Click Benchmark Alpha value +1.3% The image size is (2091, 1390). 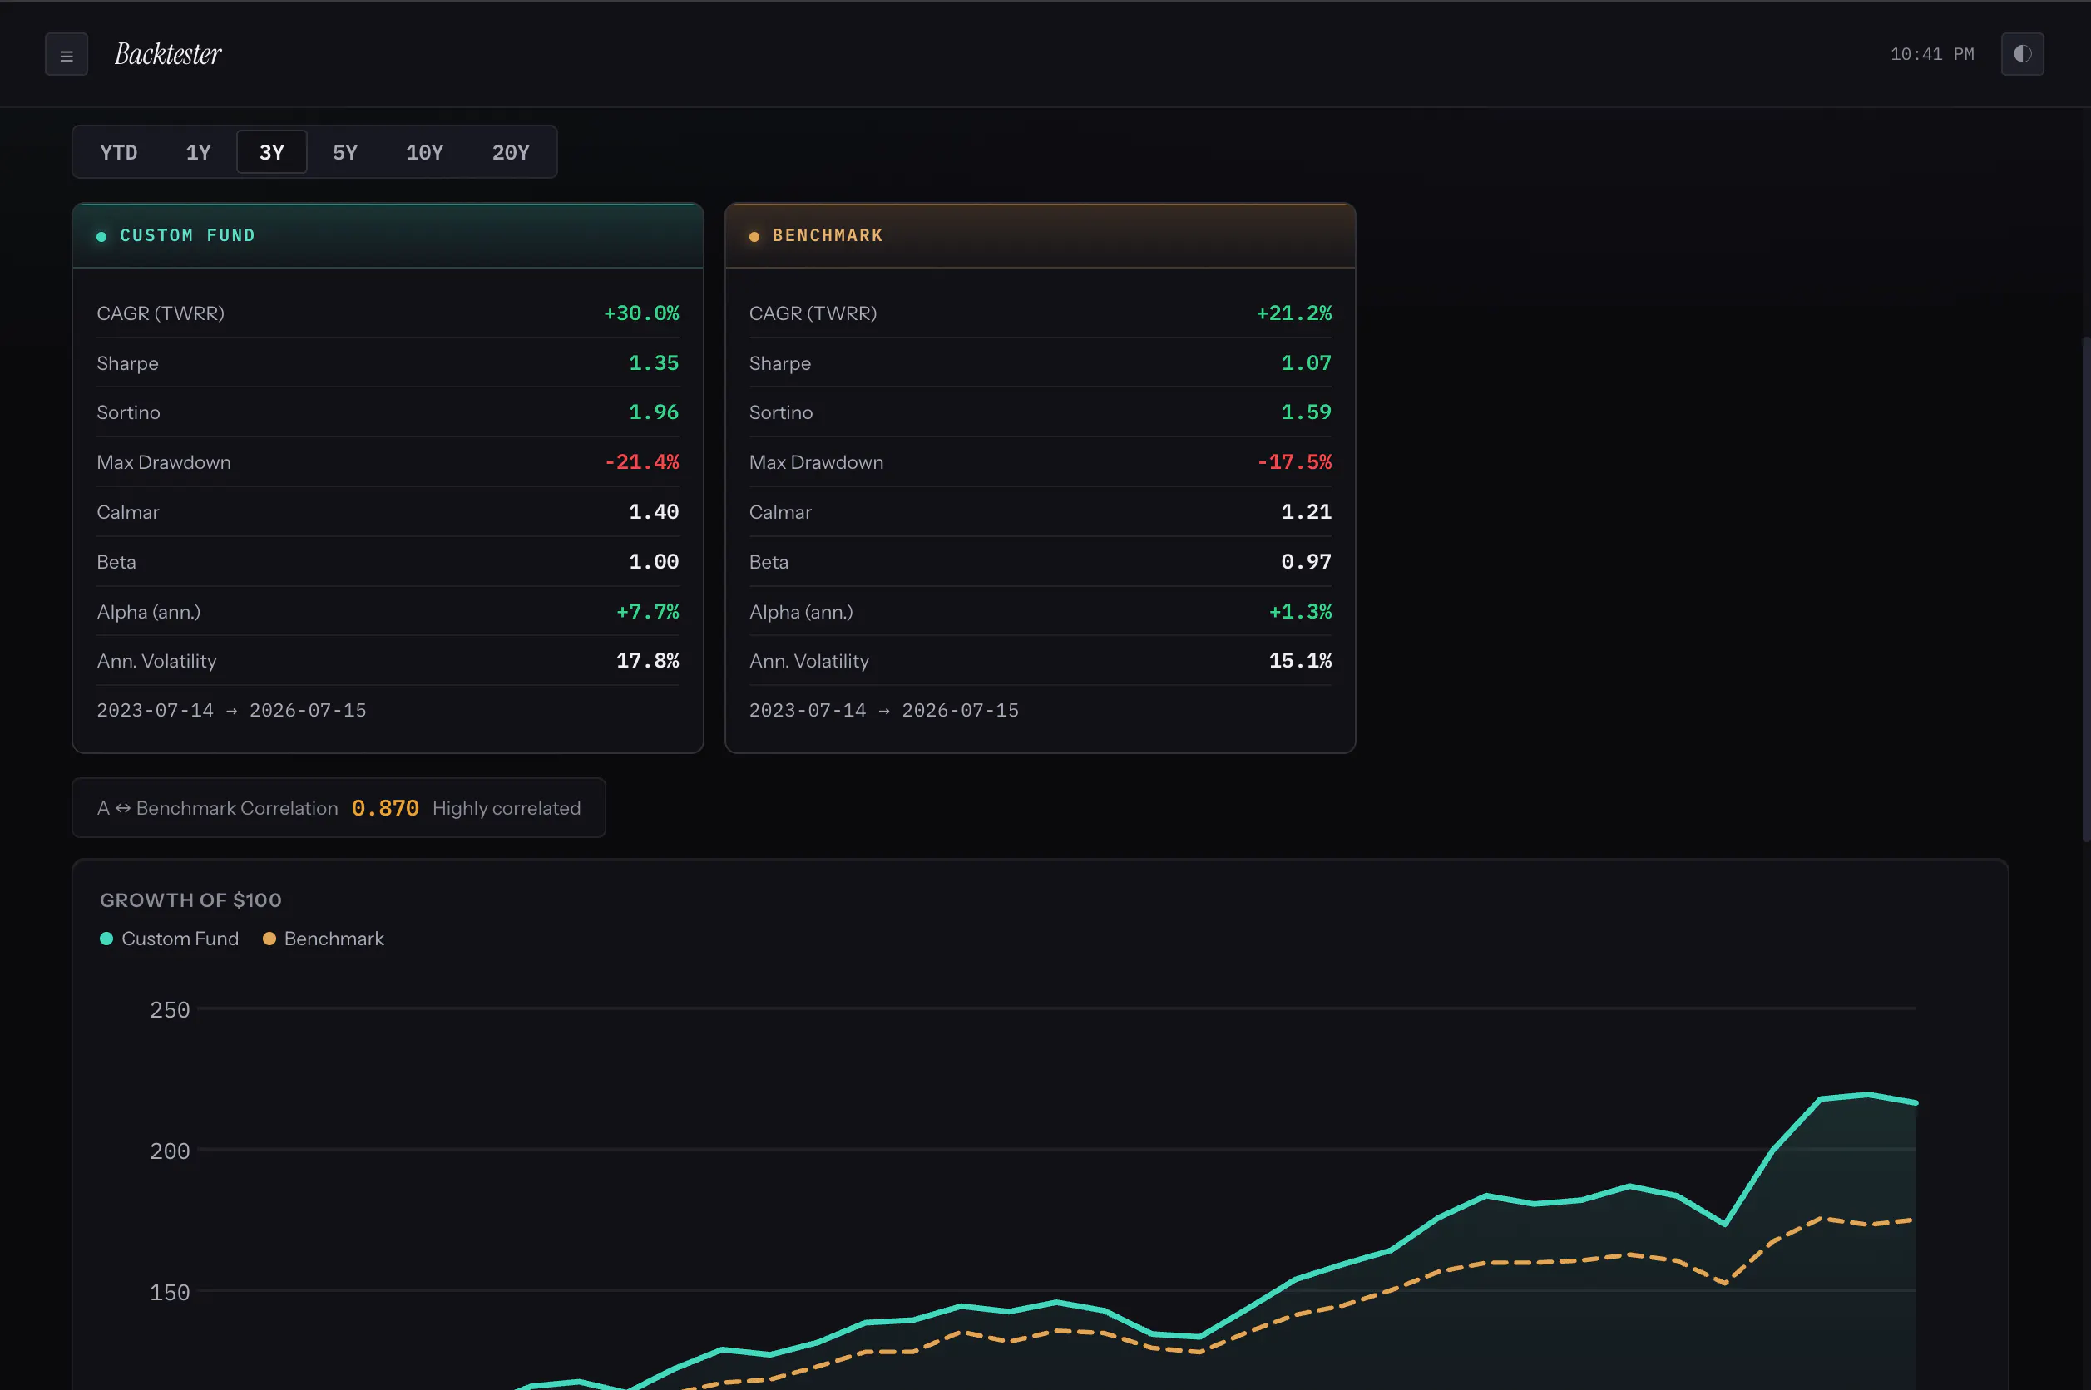point(1300,612)
